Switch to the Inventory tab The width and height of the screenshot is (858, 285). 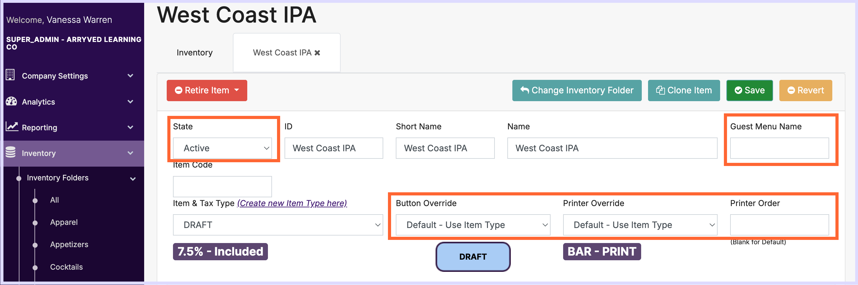(x=195, y=53)
